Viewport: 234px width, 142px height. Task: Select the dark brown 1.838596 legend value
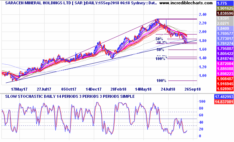point(225,13)
